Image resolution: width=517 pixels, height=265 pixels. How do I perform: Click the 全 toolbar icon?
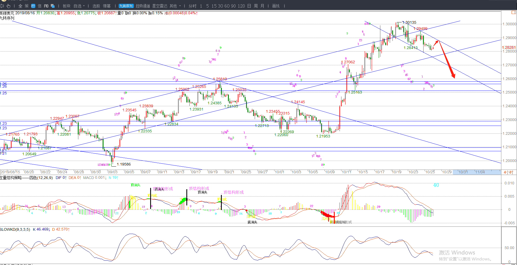pos(20,6)
